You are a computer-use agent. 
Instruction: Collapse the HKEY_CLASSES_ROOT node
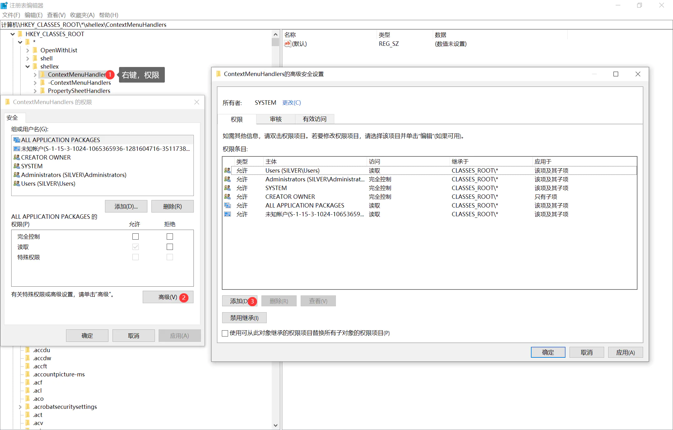click(13, 34)
